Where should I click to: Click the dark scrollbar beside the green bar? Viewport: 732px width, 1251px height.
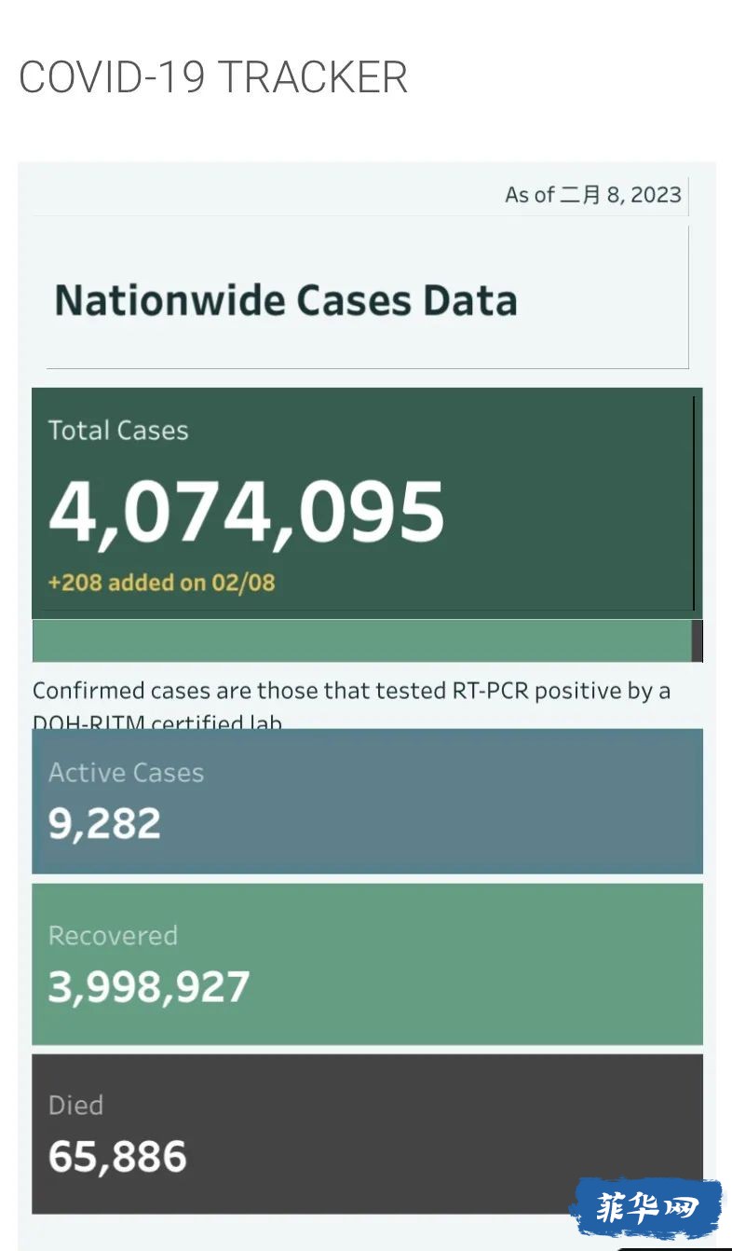coord(698,640)
